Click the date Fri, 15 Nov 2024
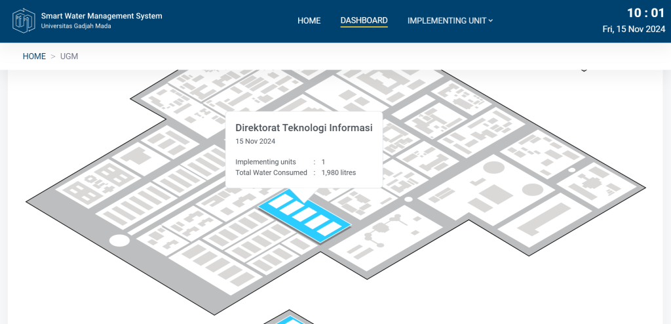This screenshot has width=671, height=324. (634, 30)
